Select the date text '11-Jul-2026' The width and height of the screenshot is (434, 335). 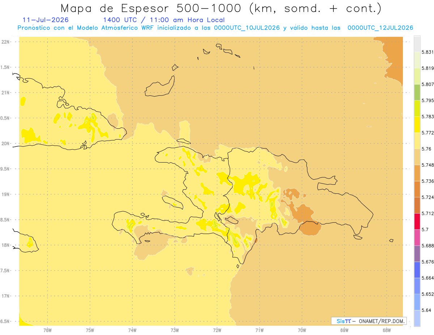point(46,20)
